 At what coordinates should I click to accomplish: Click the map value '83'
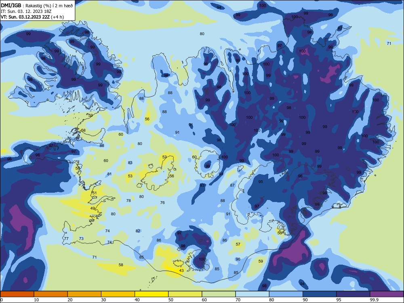[130, 162]
